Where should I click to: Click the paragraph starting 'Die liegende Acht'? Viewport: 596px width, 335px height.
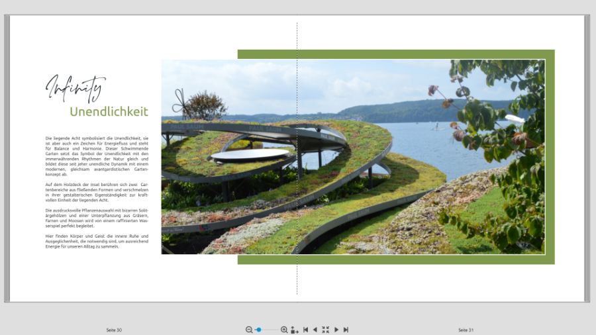pyautogui.click(x=97, y=156)
